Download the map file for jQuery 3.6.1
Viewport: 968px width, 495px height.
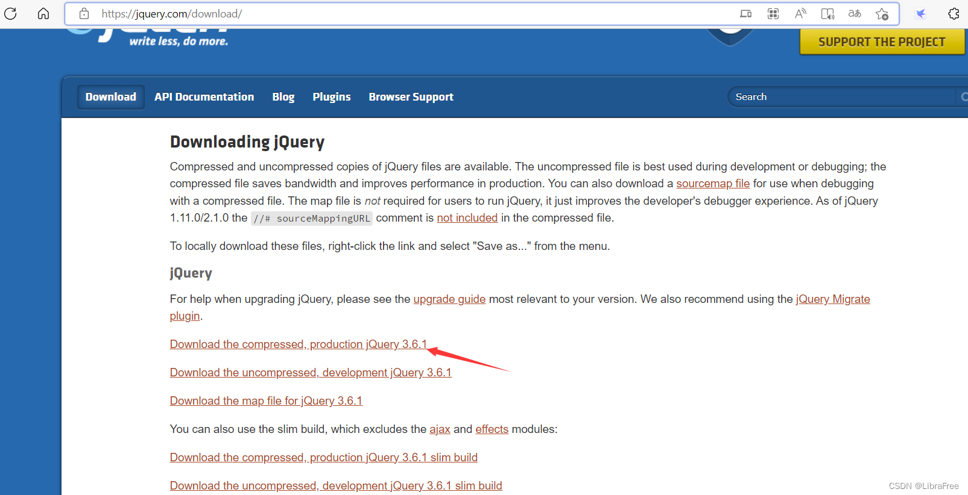click(266, 401)
